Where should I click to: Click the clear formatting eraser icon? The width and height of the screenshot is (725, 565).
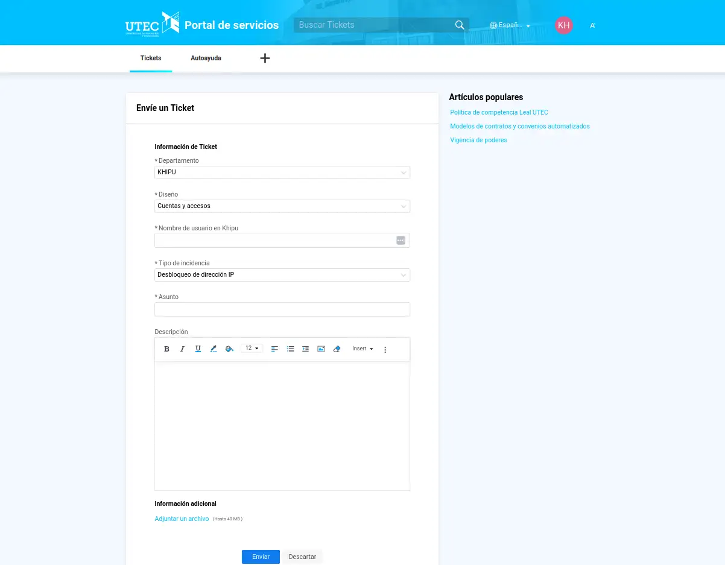coord(337,349)
